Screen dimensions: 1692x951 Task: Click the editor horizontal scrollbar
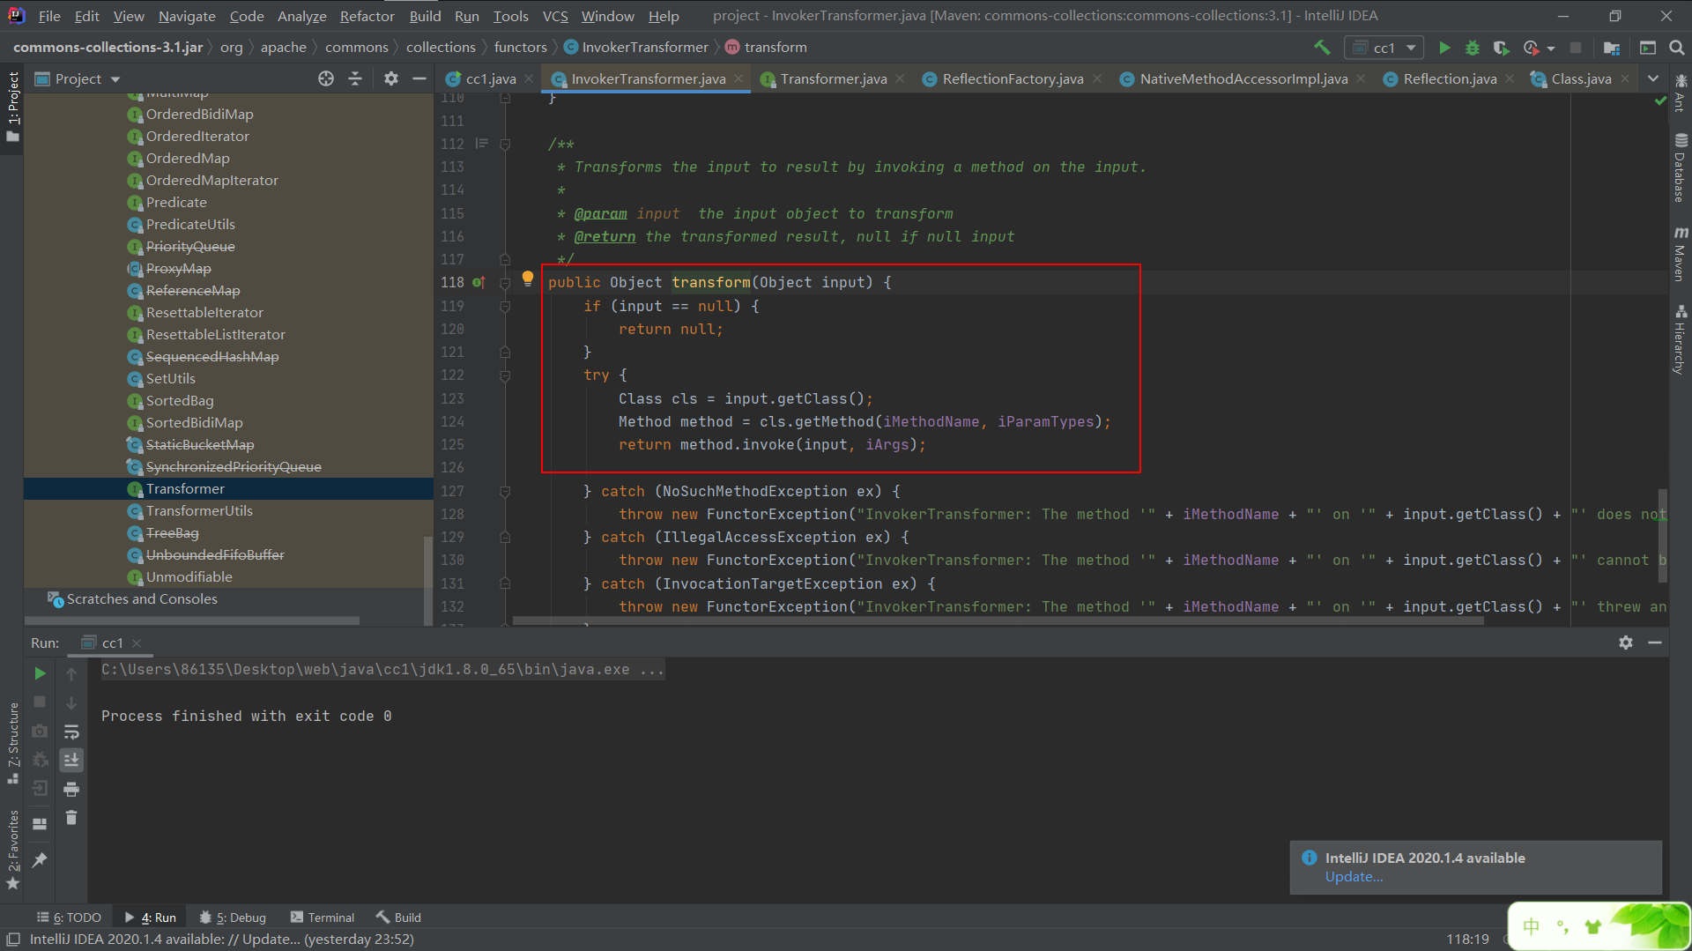click(x=998, y=620)
